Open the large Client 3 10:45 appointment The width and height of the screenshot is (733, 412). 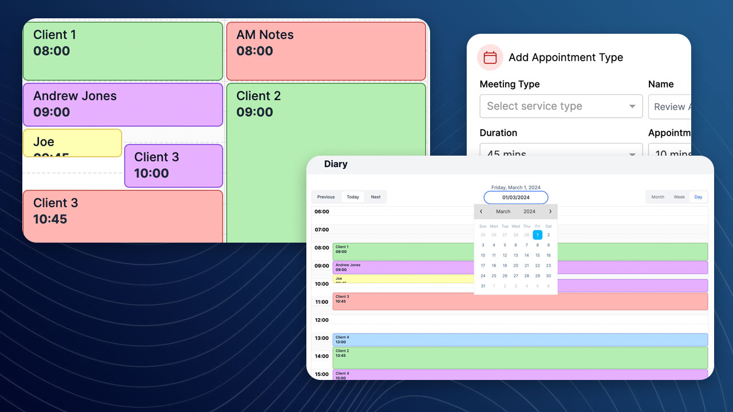click(x=123, y=216)
